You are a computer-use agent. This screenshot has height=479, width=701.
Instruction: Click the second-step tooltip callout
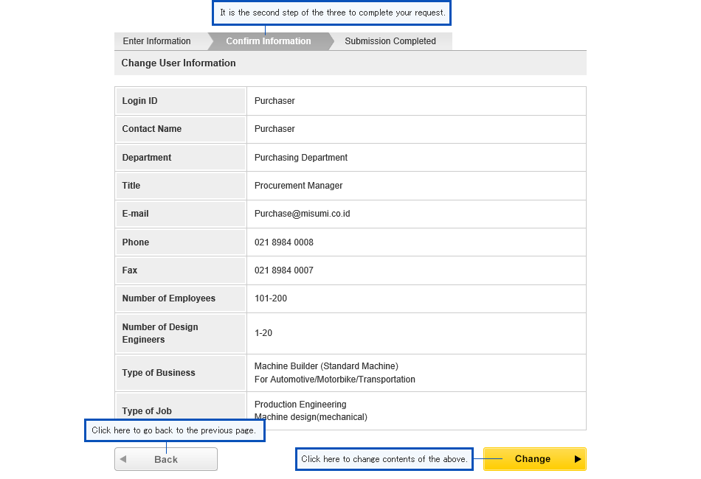point(332,13)
